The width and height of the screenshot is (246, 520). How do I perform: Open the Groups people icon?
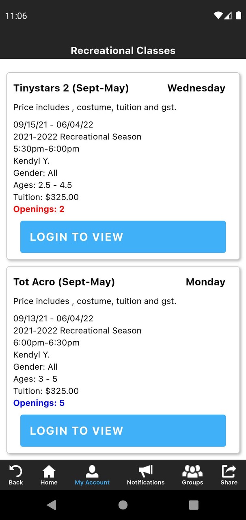point(192,471)
